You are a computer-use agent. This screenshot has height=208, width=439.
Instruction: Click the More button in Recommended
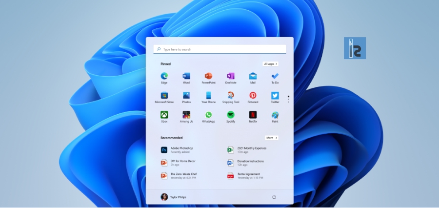pyautogui.click(x=272, y=138)
